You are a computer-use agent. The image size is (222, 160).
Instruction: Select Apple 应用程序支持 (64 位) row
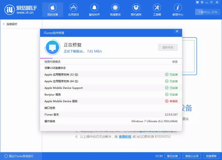111,81
